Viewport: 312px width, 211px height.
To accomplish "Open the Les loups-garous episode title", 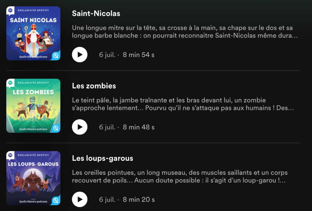I will click(x=102, y=158).
